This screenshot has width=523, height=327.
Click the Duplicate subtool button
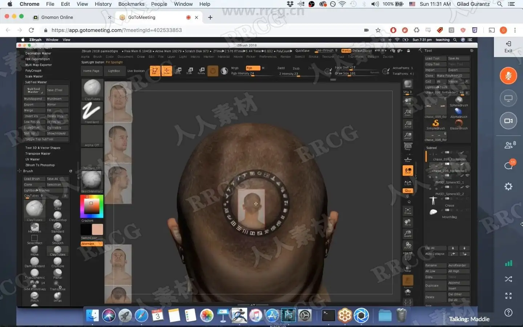pos(435,286)
